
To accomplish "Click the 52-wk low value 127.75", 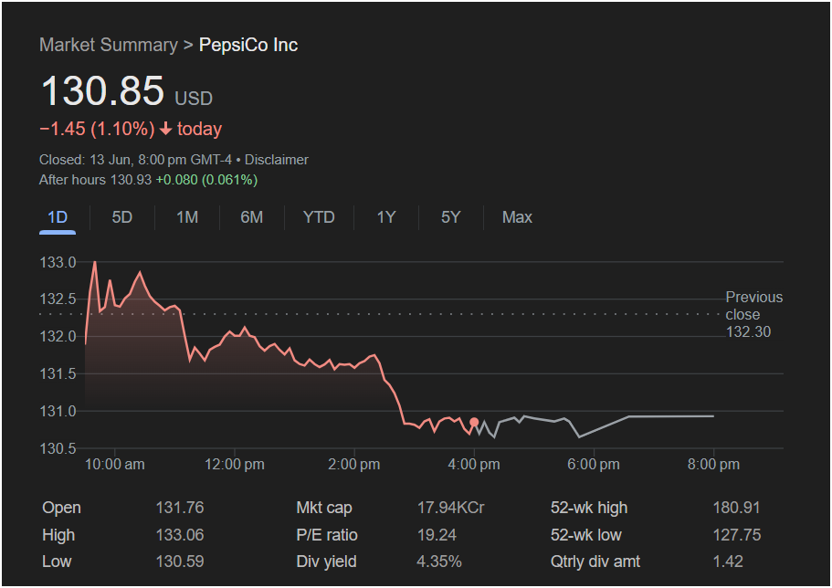I will coord(736,535).
